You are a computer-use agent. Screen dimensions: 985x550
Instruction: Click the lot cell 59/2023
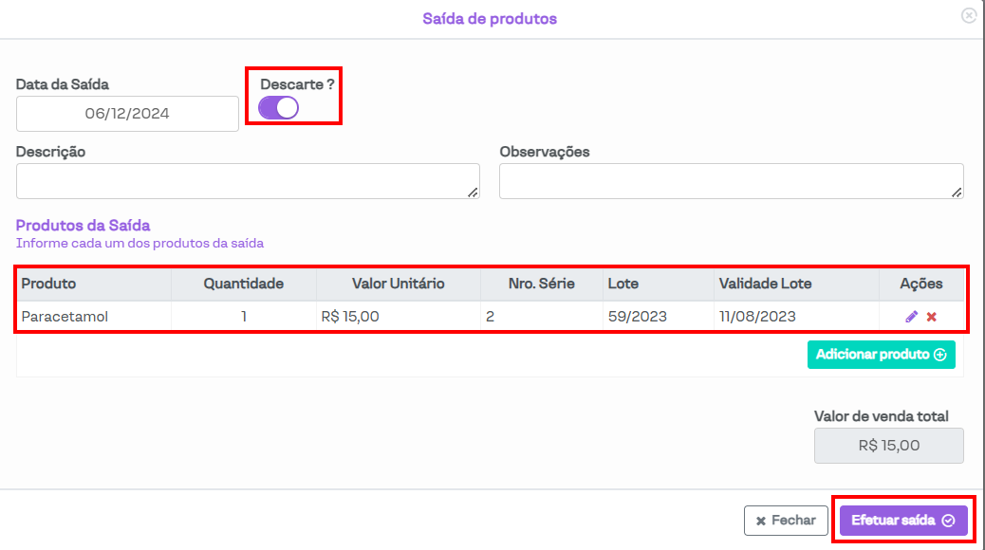(638, 317)
